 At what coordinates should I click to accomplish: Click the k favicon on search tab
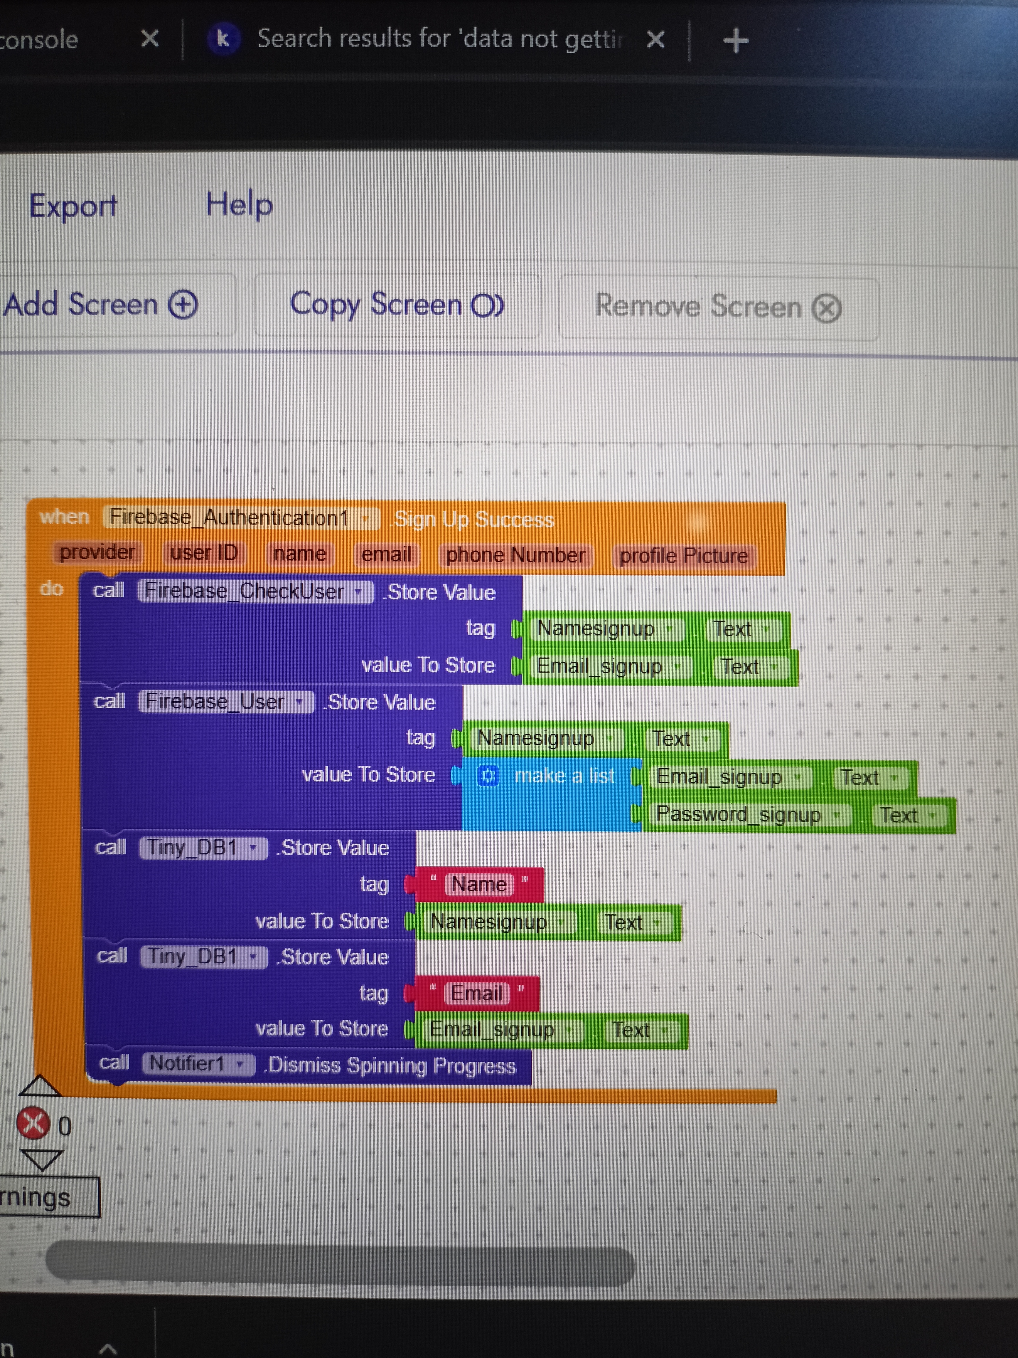click(x=223, y=39)
